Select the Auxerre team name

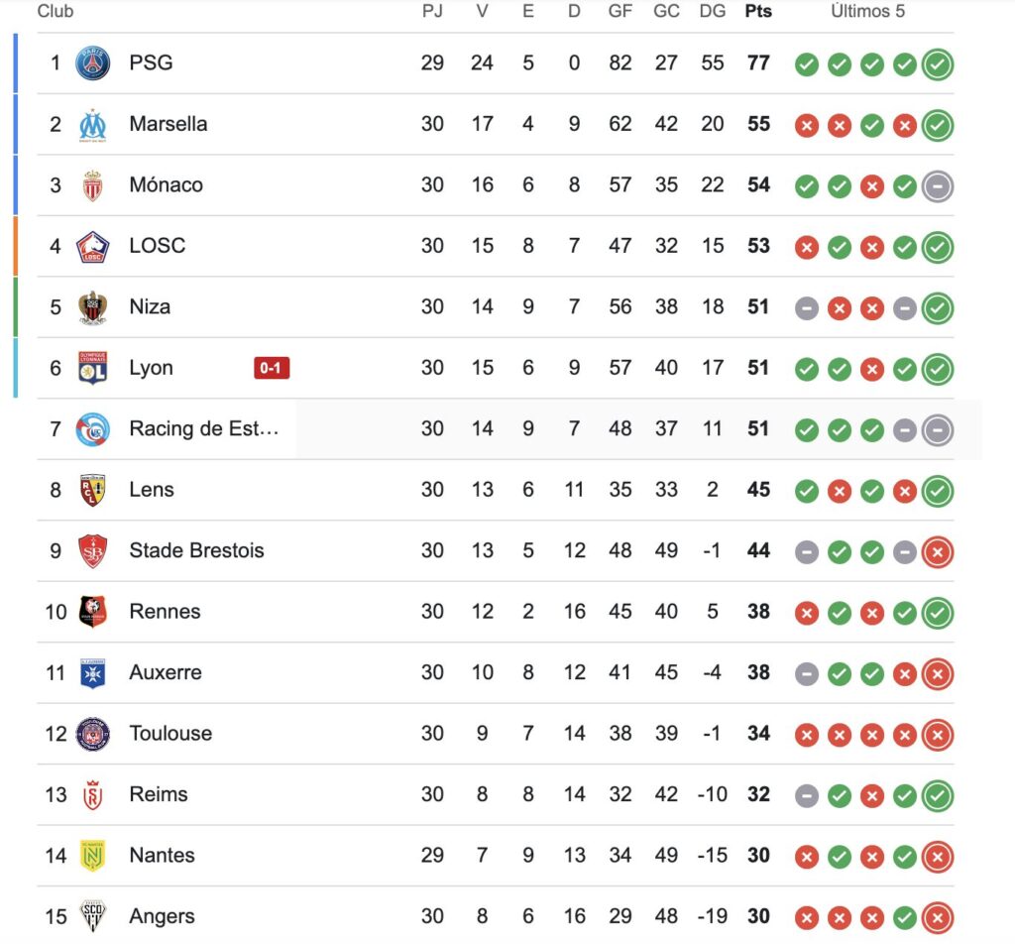click(166, 672)
